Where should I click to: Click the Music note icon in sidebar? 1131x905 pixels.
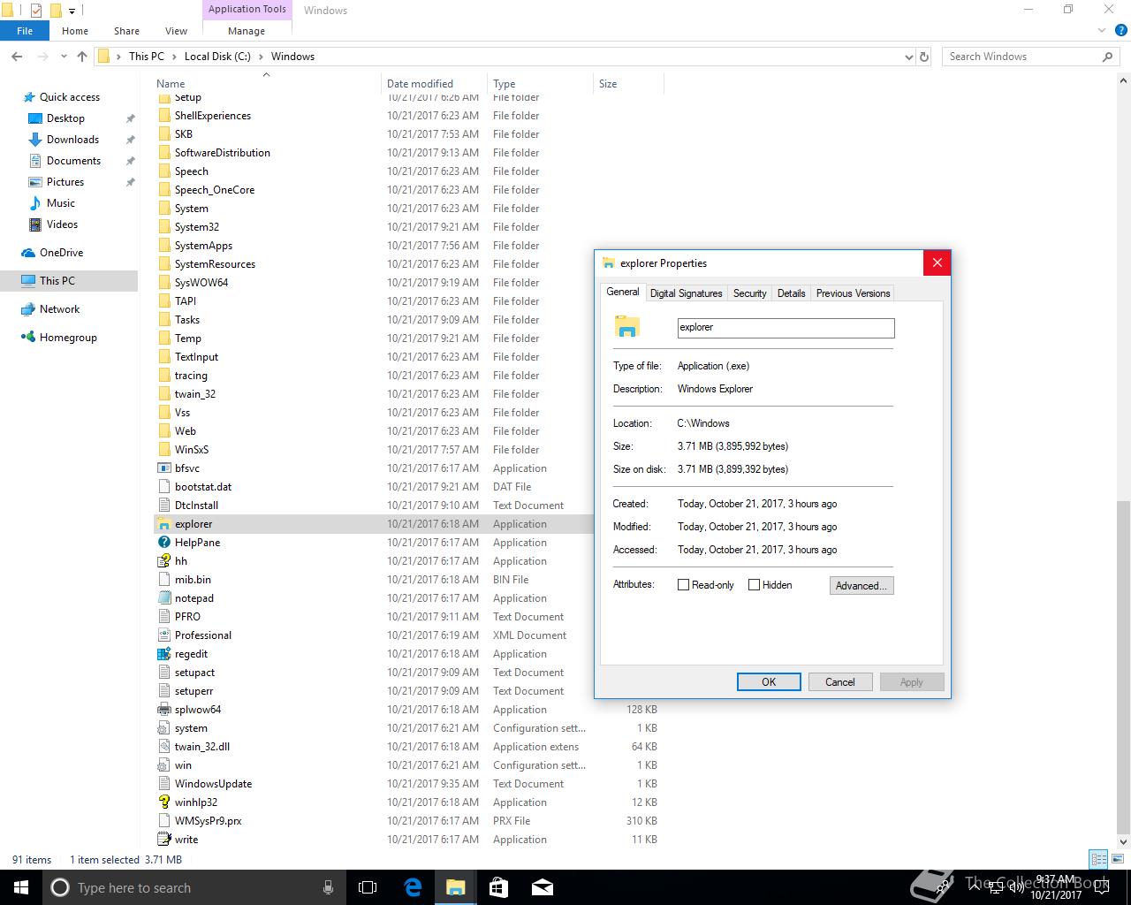35,203
